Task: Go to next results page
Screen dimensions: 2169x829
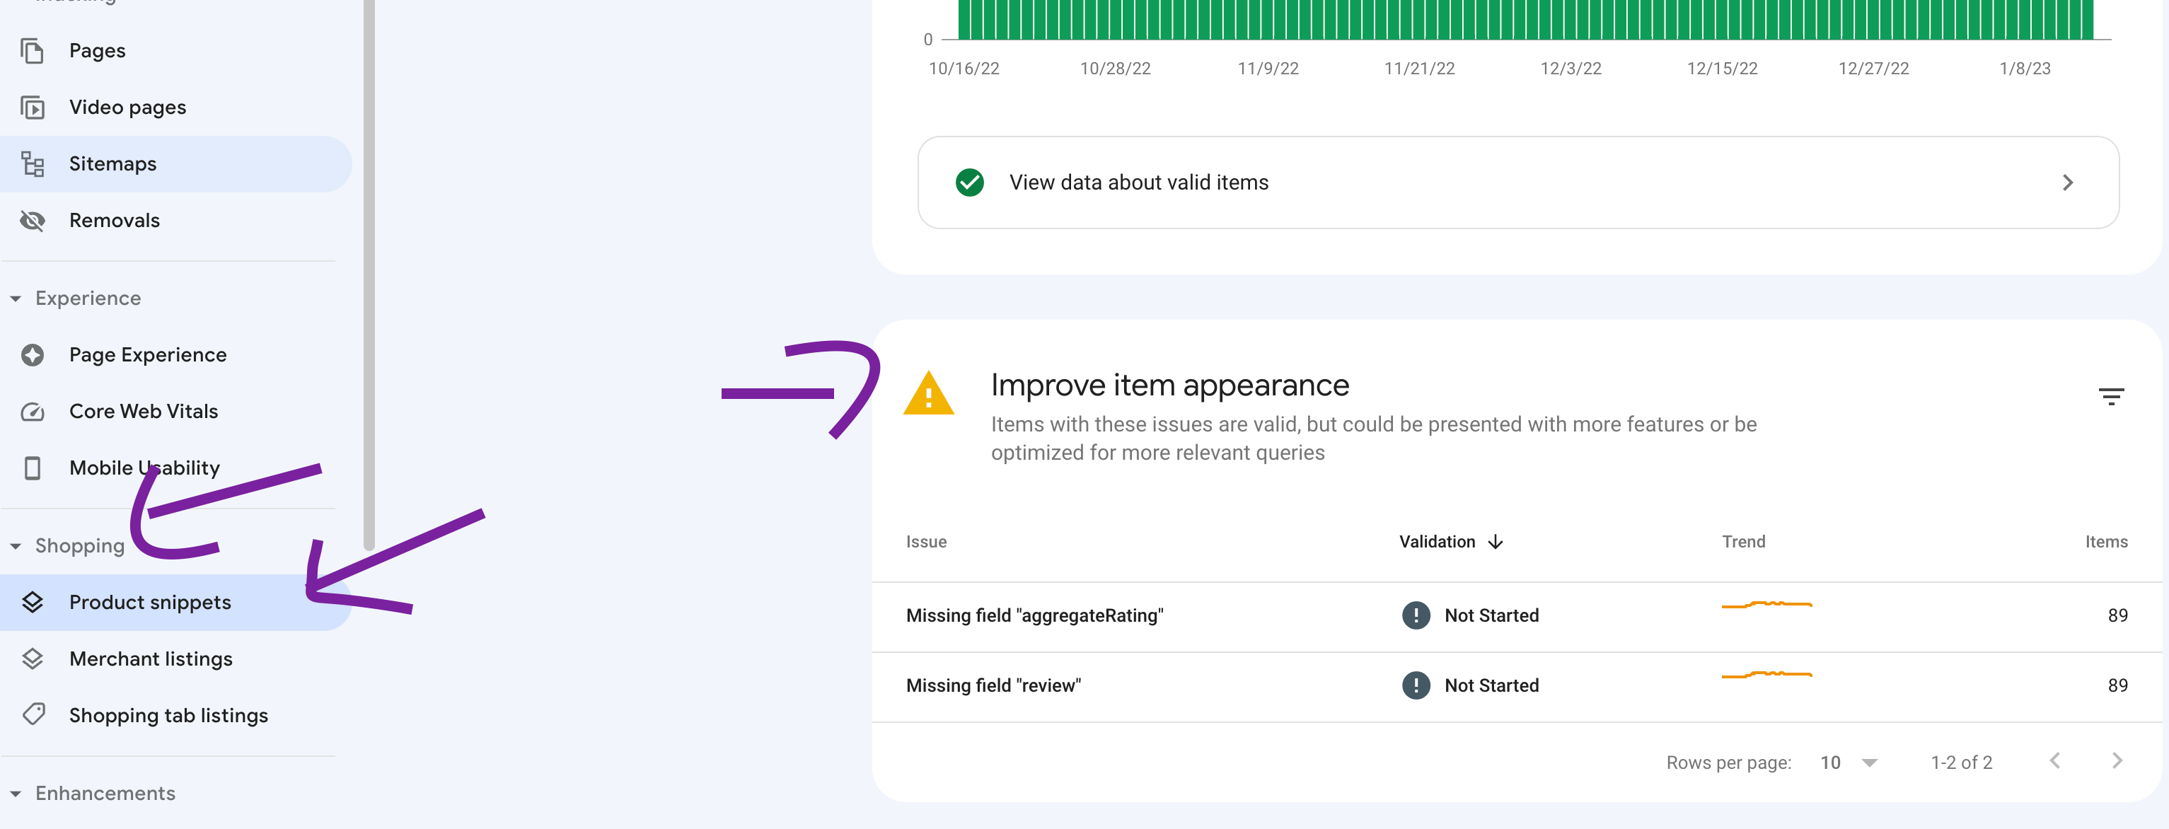Action: pos(2117,761)
